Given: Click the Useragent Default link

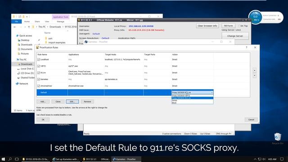Looking at the screenshot, I should click(96, 34).
